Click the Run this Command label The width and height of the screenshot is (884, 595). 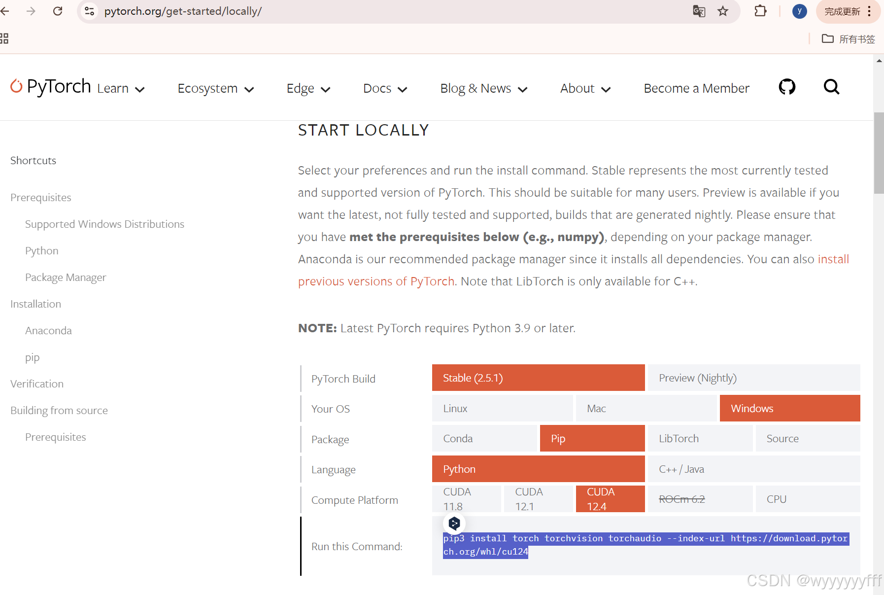(357, 546)
